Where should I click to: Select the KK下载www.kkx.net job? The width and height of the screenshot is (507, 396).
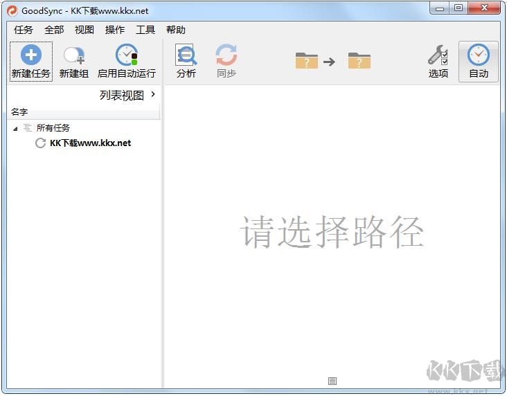(90, 143)
